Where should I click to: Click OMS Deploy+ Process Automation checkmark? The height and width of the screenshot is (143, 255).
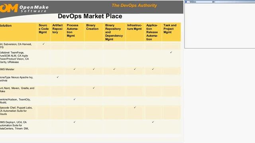coord(75,122)
